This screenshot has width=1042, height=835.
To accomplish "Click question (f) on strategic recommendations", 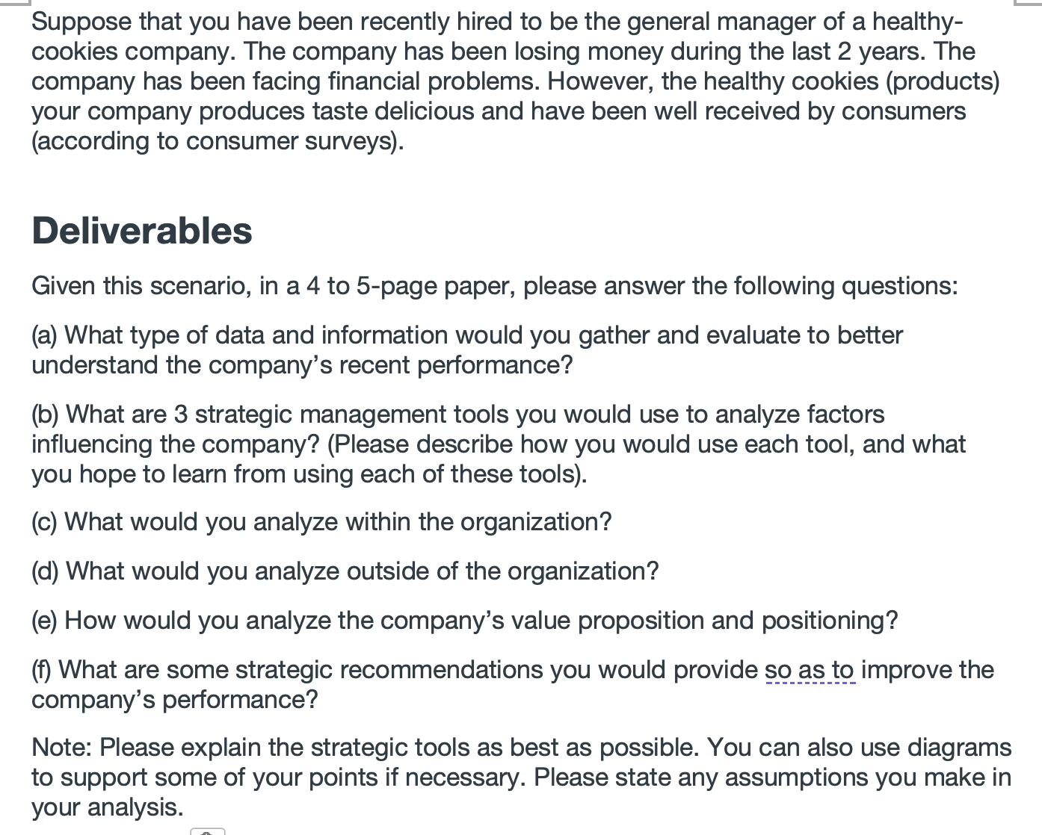I will [x=513, y=685].
